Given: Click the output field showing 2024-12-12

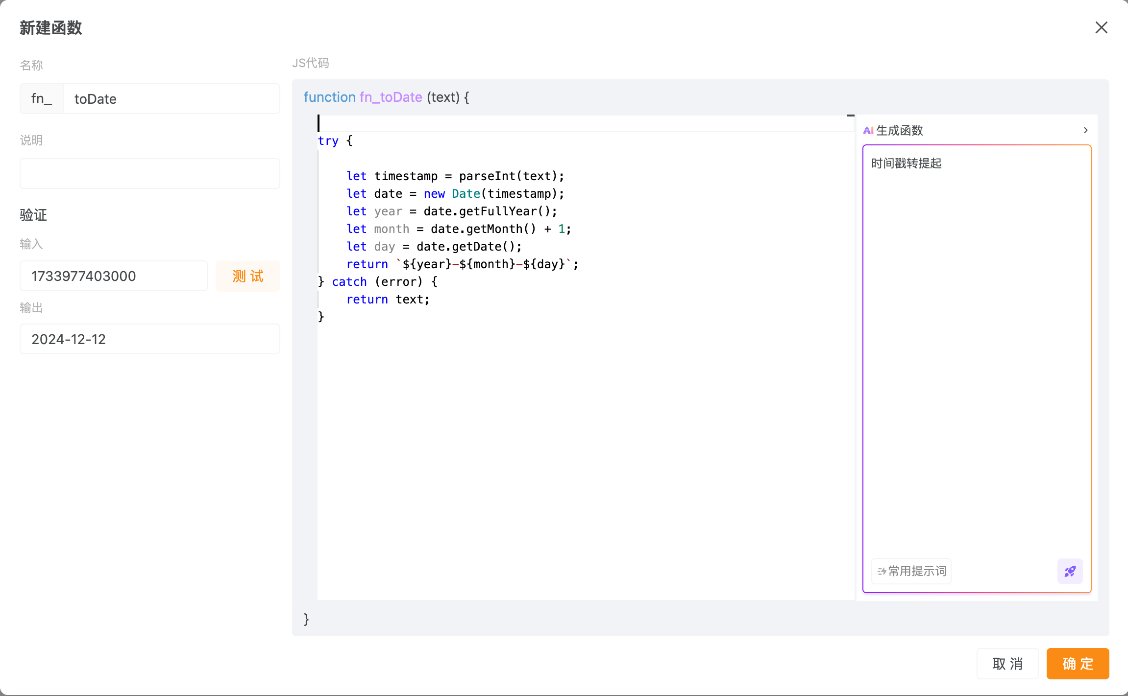Looking at the screenshot, I should 150,339.
